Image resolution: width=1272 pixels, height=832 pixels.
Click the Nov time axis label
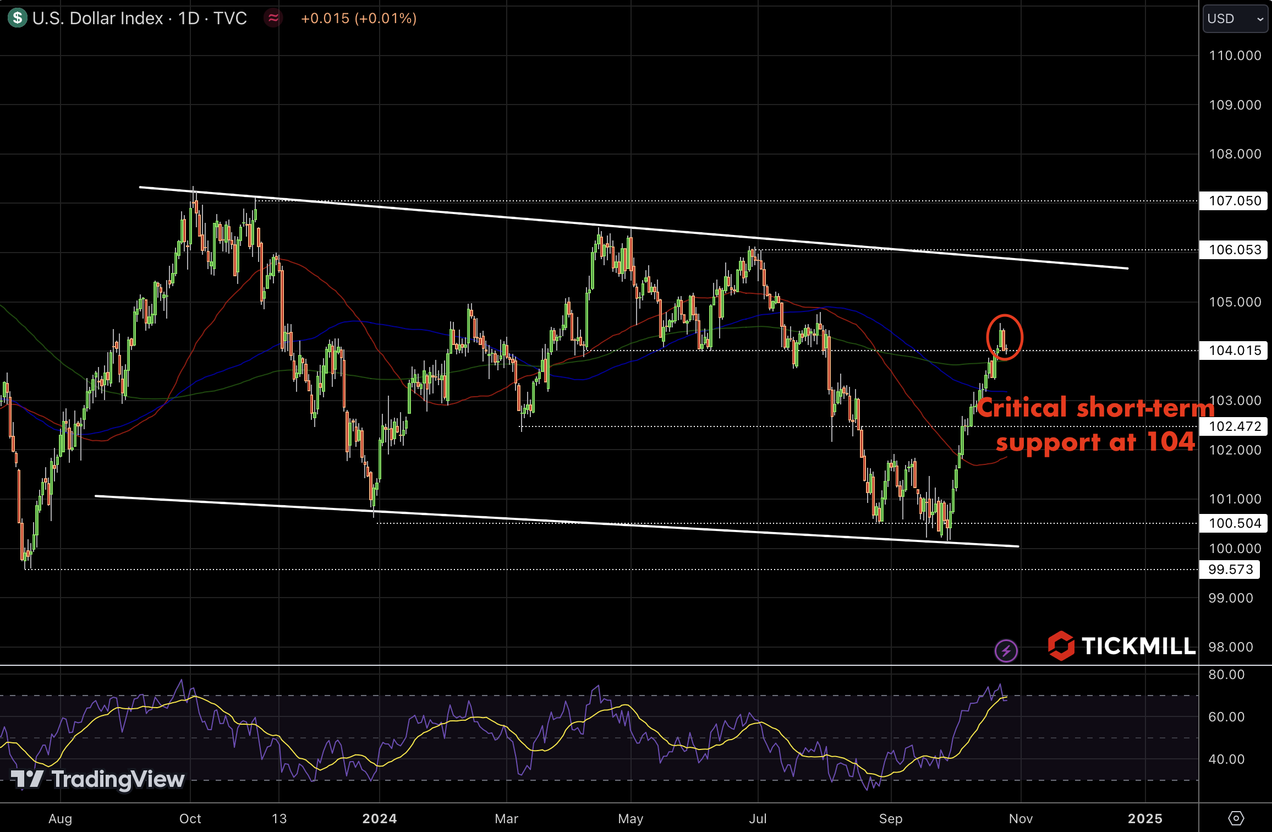[x=1021, y=819]
